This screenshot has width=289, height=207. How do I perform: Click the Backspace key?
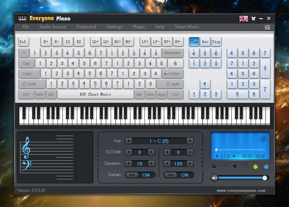(172, 53)
